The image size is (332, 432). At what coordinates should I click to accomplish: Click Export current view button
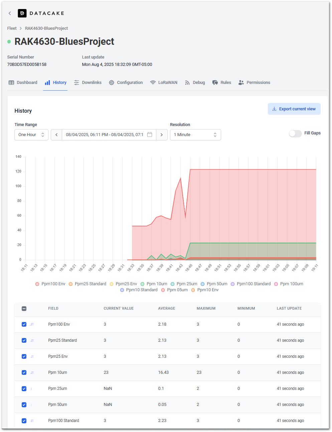tap(294, 109)
